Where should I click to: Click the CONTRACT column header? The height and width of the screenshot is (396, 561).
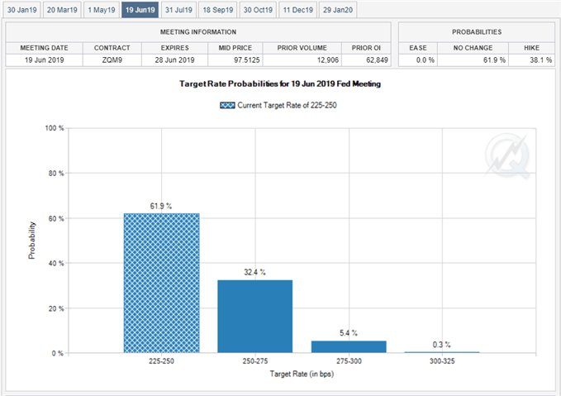112,48
